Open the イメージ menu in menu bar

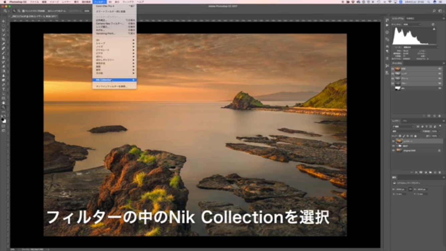(x=54, y=2)
